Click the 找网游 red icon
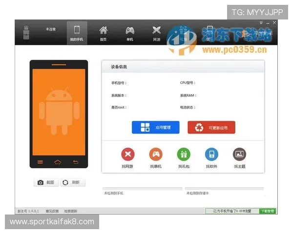 pos(128,154)
